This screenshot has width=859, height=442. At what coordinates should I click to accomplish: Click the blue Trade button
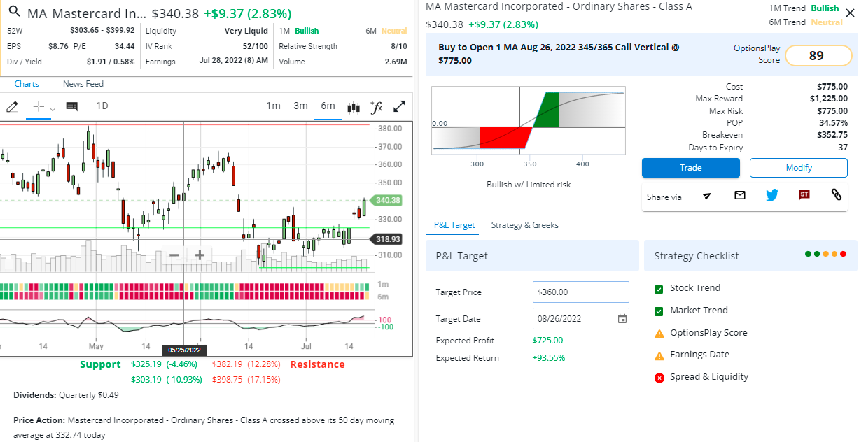(x=691, y=168)
